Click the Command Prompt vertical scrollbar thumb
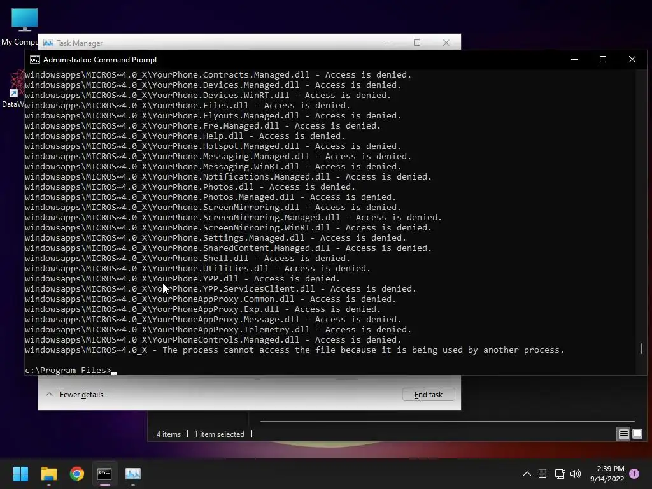This screenshot has height=489, width=652. click(642, 348)
